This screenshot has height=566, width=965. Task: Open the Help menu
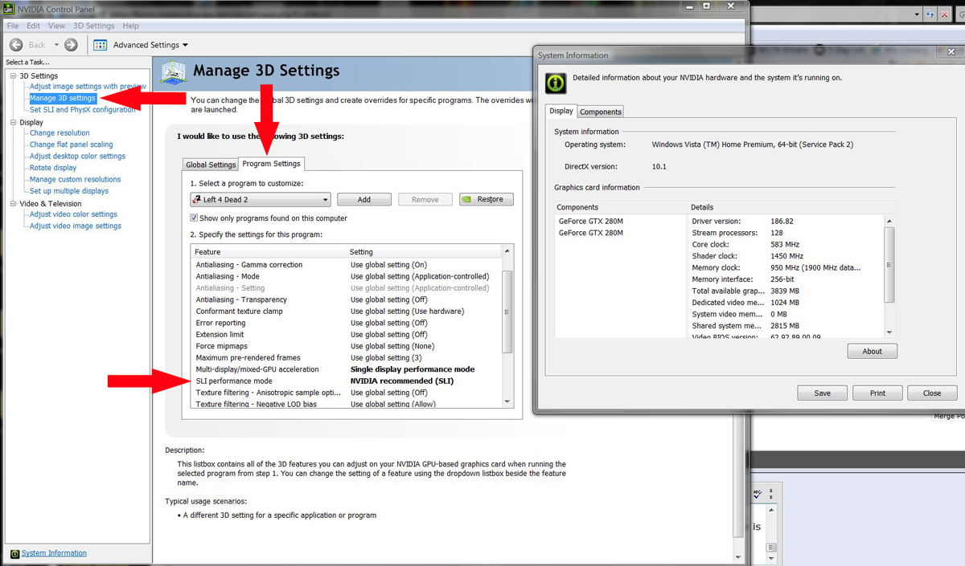(x=130, y=26)
